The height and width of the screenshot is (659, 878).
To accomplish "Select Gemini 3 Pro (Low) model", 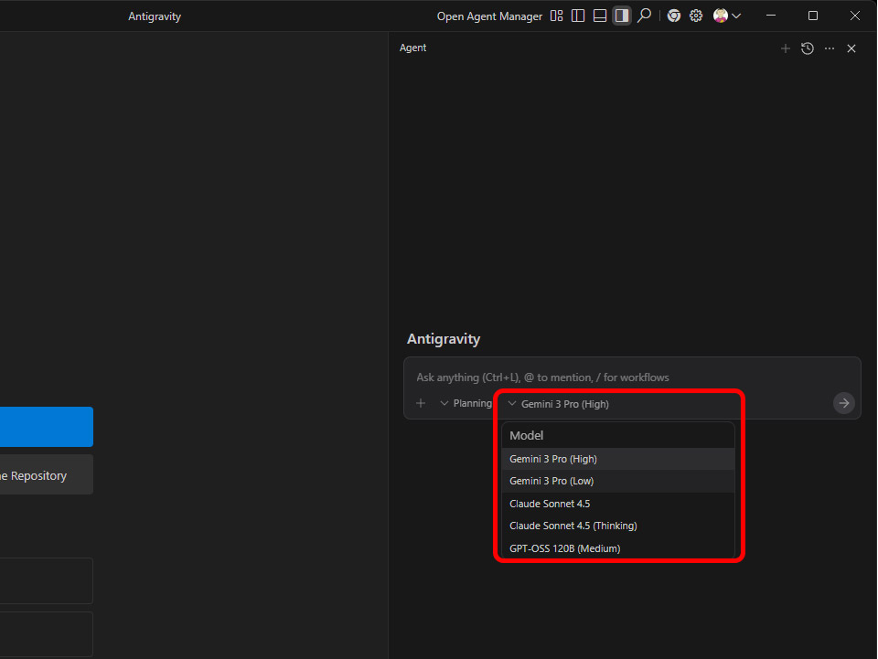I will (x=618, y=481).
